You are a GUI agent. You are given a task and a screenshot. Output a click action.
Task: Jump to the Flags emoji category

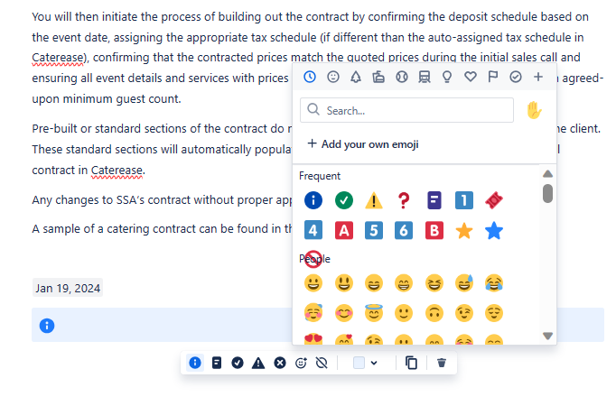(x=492, y=77)
